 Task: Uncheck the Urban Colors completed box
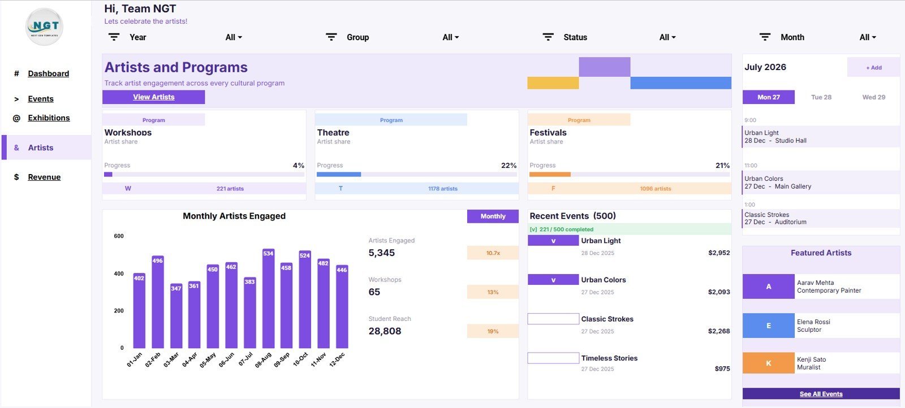553,280
